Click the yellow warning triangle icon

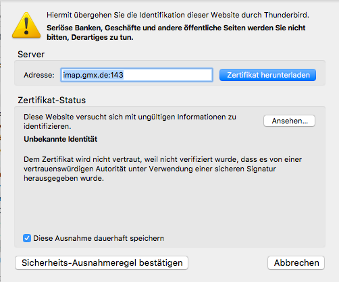pos(26,26)
